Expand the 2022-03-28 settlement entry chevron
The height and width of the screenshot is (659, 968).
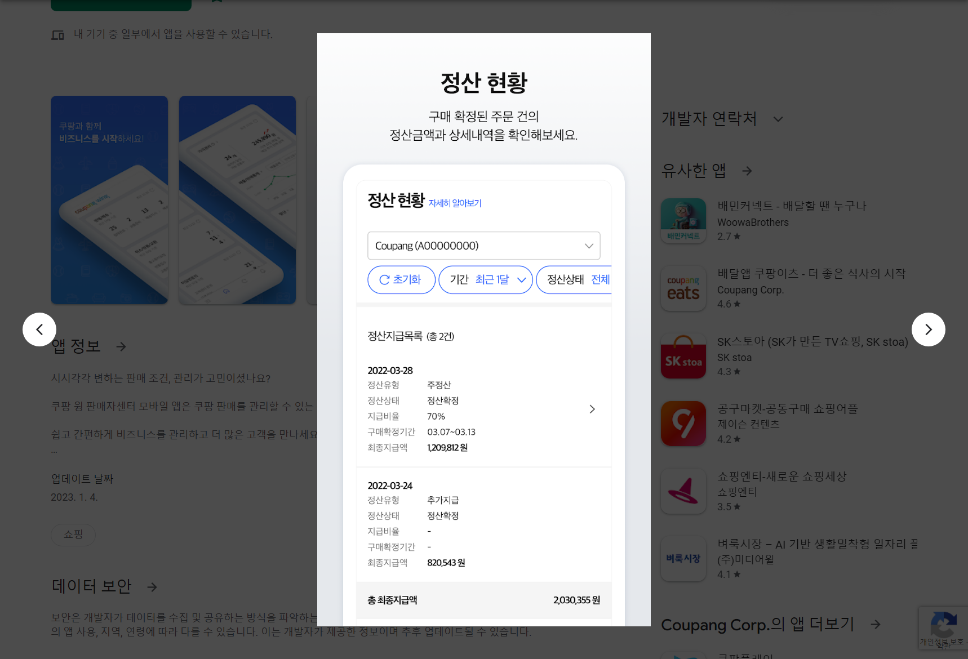click(x=592, y=409)
